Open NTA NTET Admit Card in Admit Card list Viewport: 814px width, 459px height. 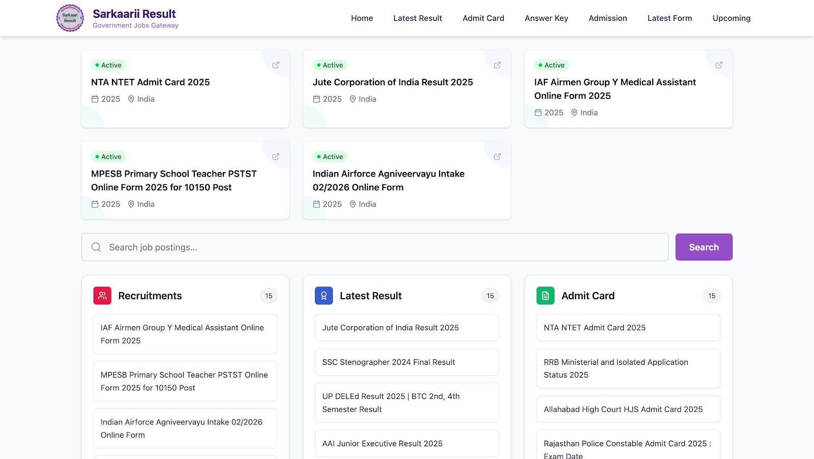(628, 328)
